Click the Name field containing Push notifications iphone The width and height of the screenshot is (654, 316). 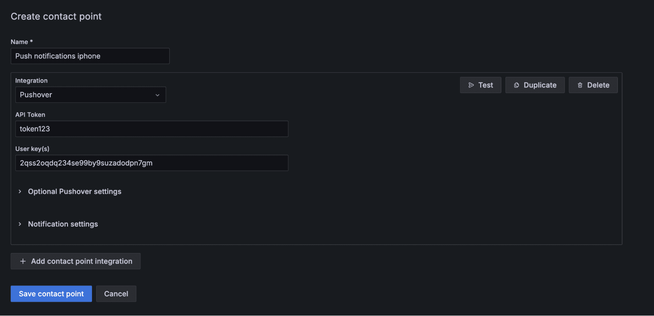90,56
